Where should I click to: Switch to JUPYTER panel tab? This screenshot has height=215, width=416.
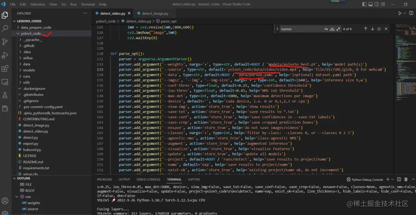click(x=194, y=180)
